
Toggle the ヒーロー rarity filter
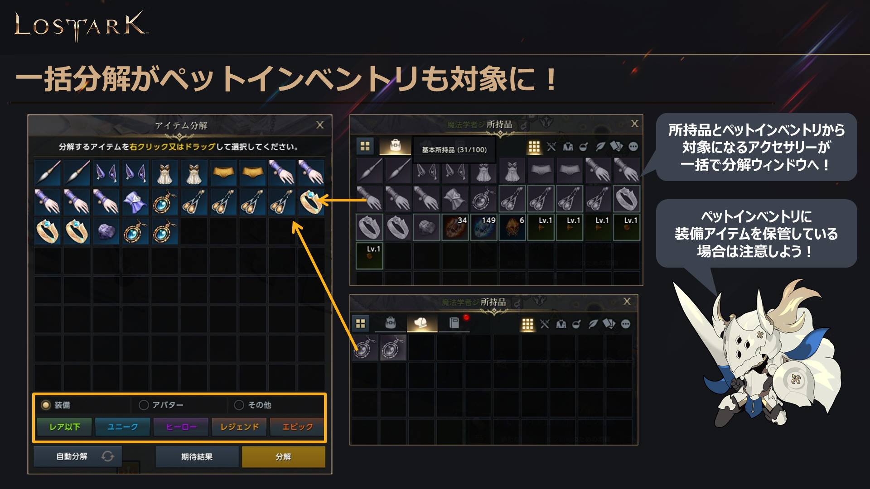[181, 427]
